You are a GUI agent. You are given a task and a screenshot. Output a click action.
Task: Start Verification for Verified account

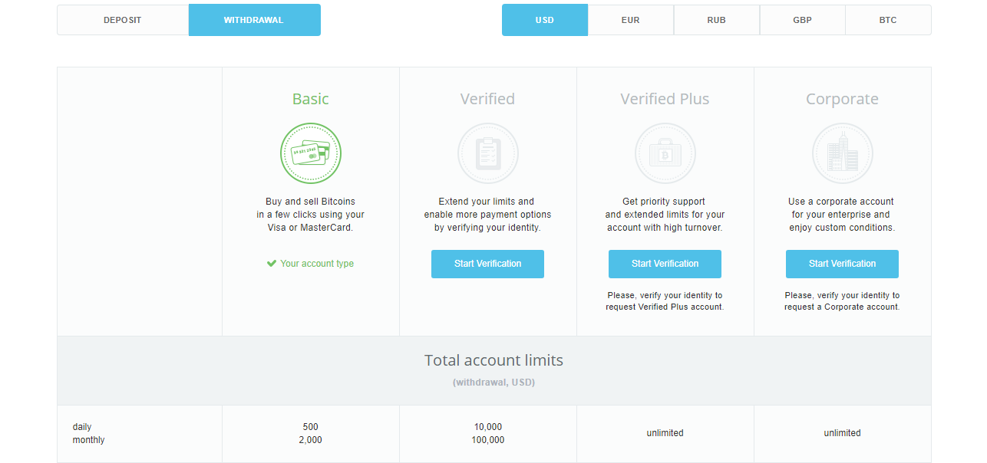(x=488, y=264)
